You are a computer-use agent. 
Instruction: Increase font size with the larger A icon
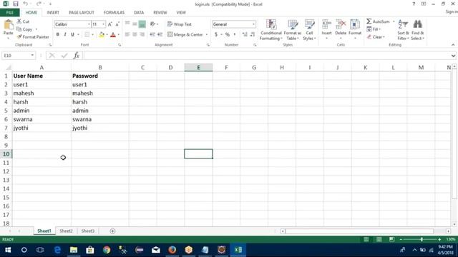[x=109, y=24]
